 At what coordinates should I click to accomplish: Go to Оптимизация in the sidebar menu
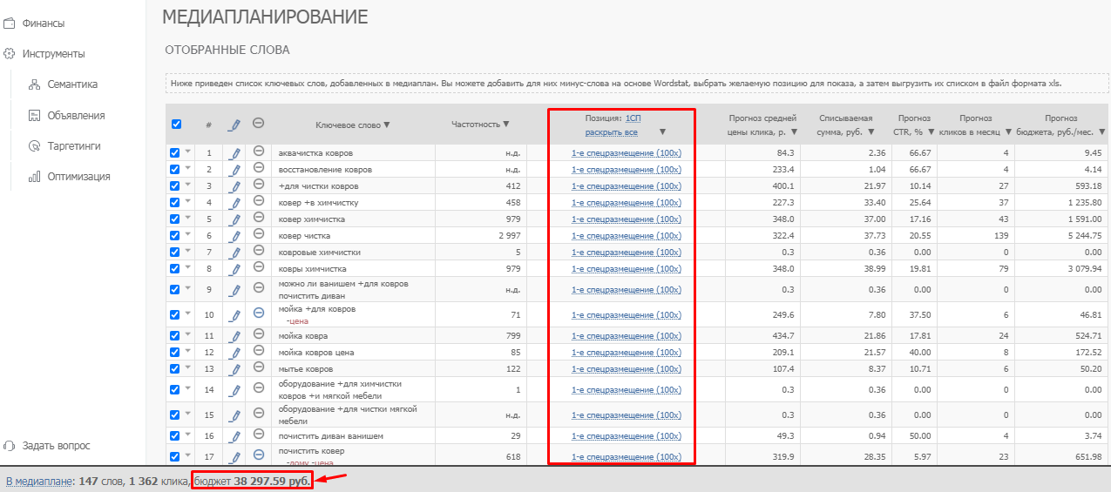(78, 177)
